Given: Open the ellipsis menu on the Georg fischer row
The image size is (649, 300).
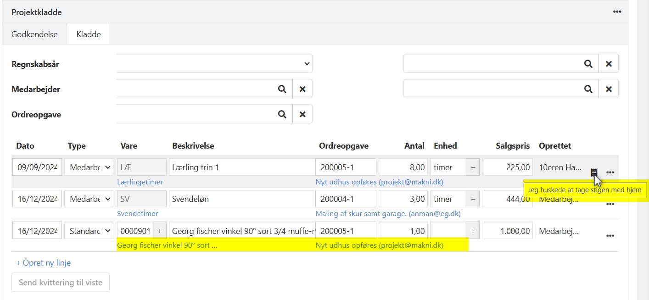Looking at the screenshot, I should [610, 235].
